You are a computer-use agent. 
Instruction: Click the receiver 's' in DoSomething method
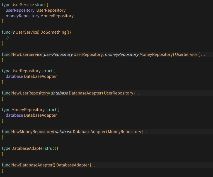14,32
